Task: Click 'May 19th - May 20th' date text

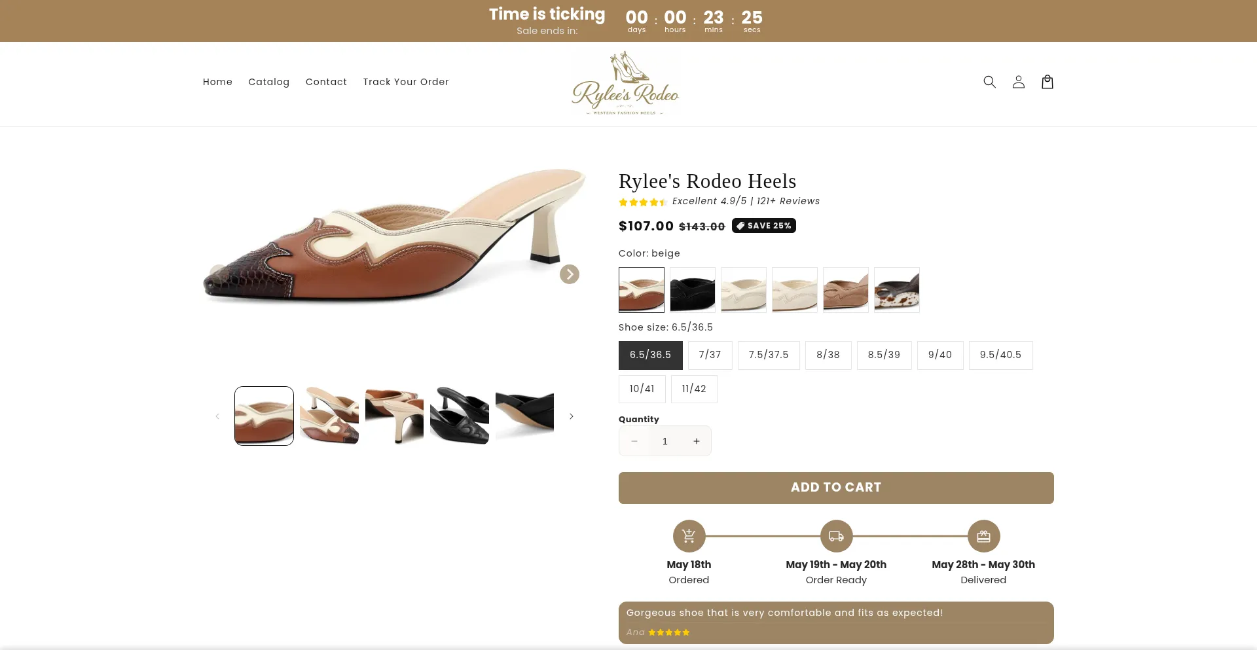Action: point(836,564)
